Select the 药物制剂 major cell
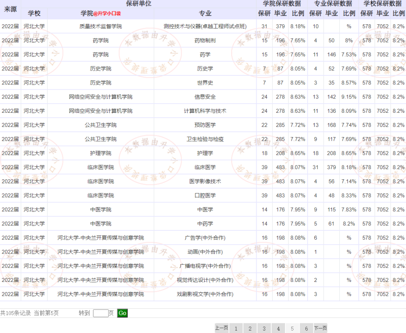The width and height of the screenshot is (406, 333). pos(205,41)
